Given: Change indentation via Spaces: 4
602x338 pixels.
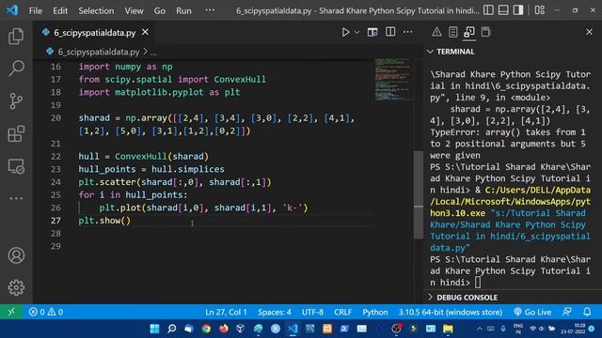Looking at the screenshot, I should [274, 312].
